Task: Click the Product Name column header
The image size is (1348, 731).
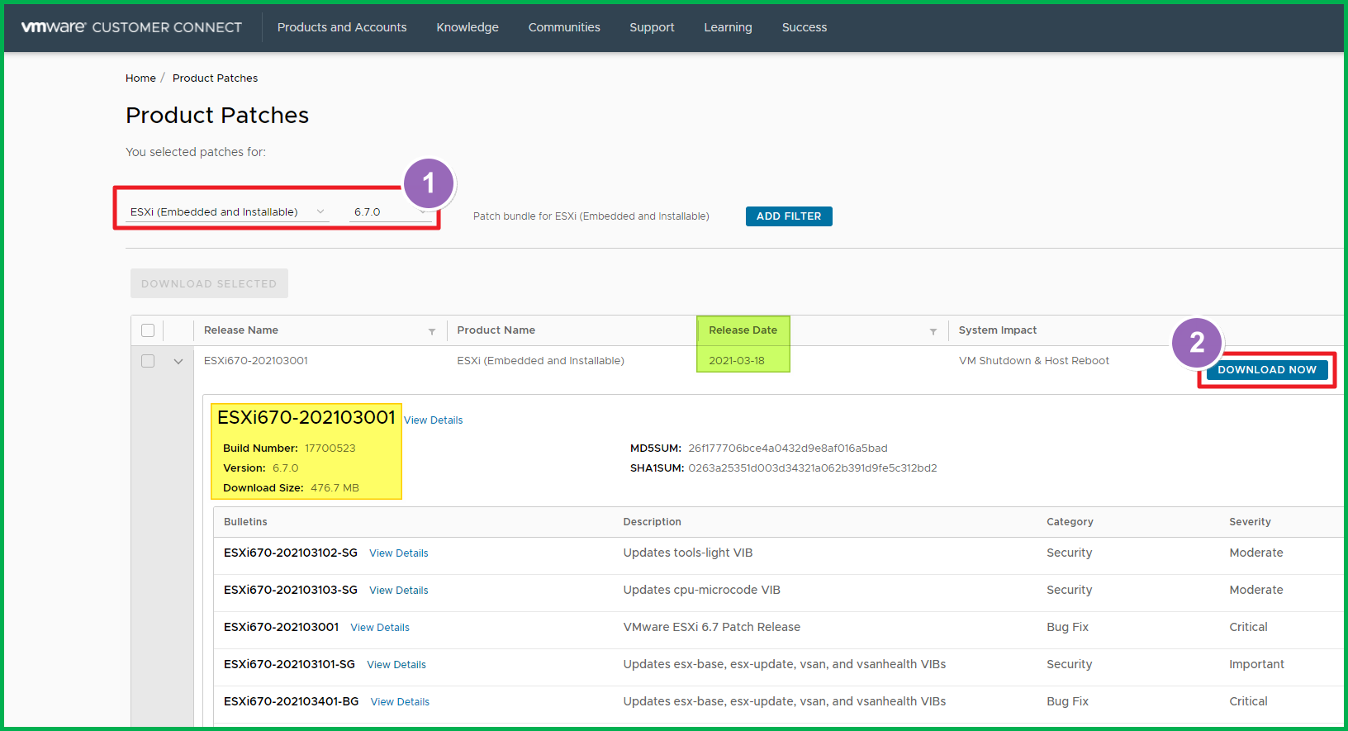Action: (496, 330)
